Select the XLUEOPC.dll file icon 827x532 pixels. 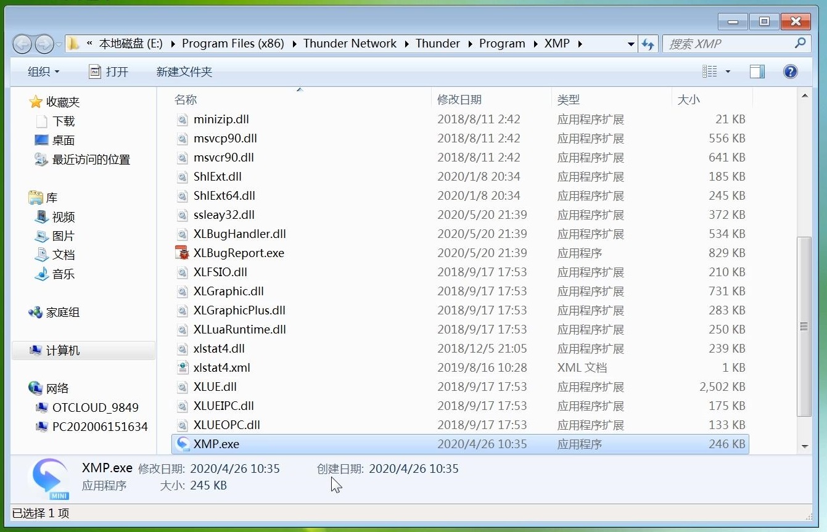pos(183,425)
